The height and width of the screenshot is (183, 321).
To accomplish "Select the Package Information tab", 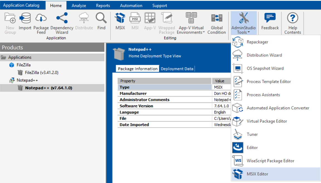I will (138, 69).
